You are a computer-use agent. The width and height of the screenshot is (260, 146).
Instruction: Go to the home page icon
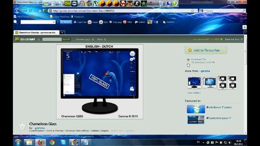[40, 11]
